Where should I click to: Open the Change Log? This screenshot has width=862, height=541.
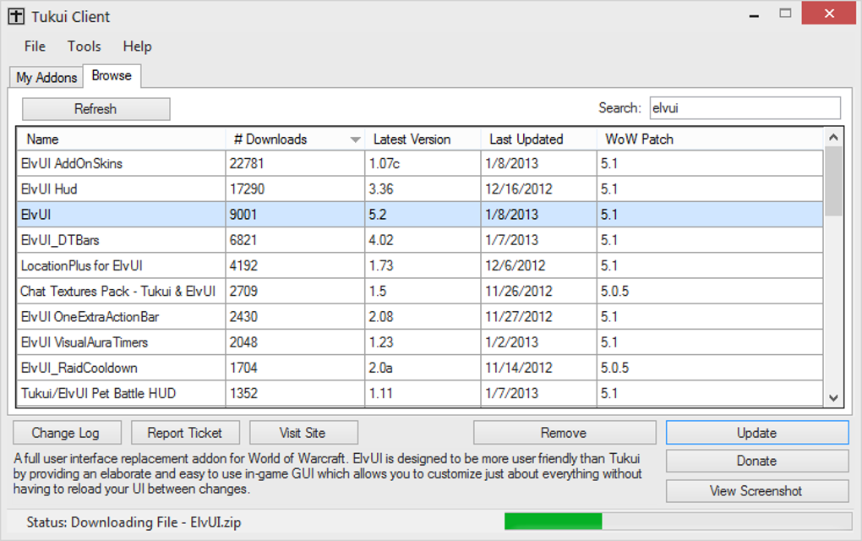[x=67, y=433]
